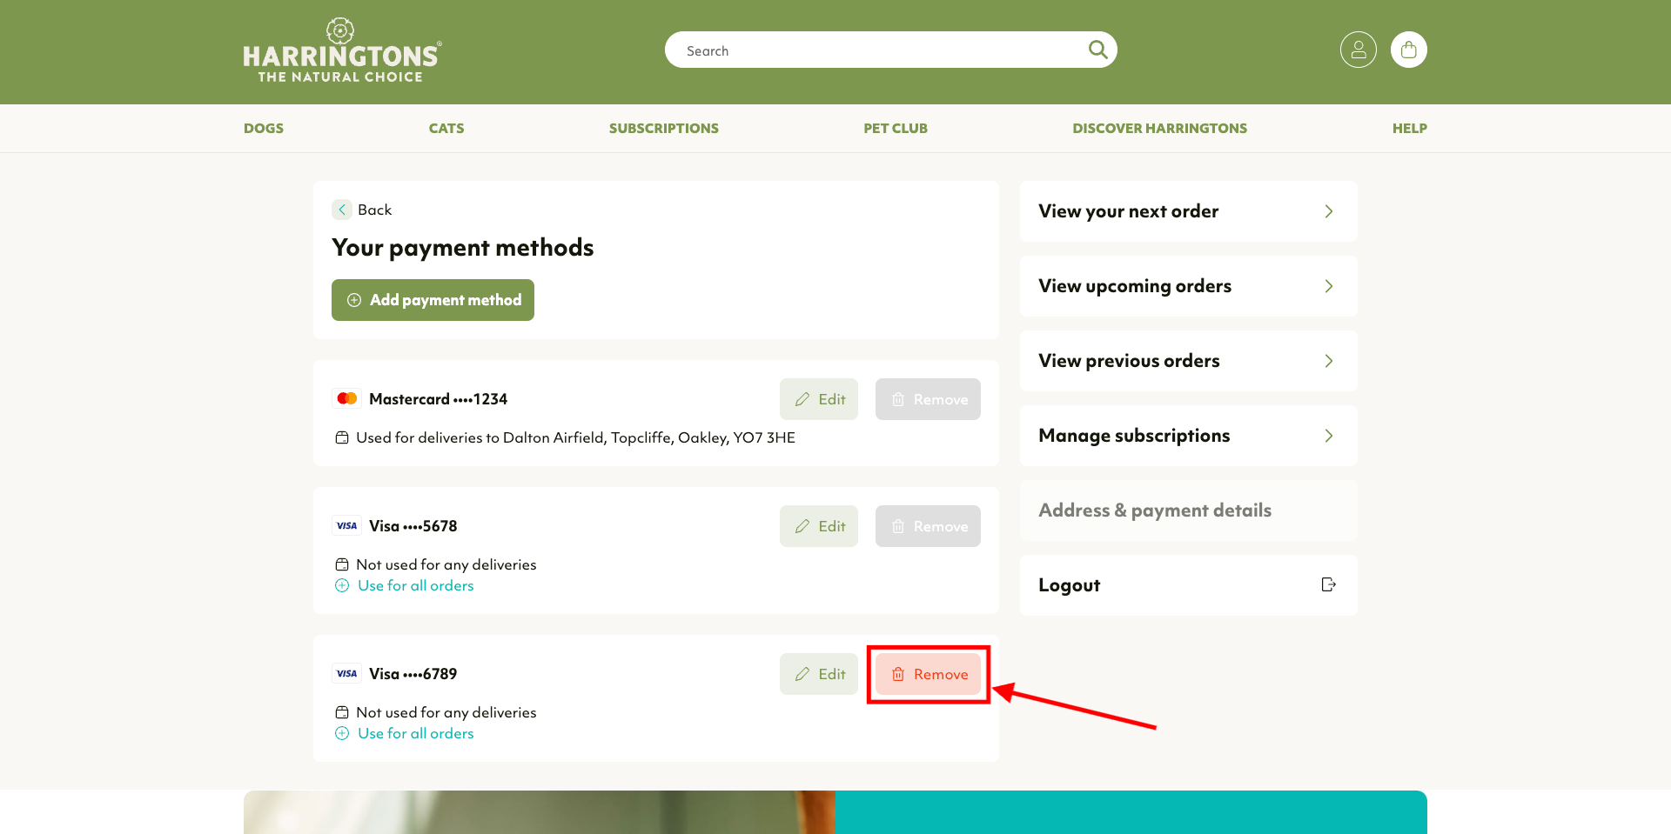1671x834 pixels.
Task: Expand View upcoming orders chevron
Action: 1328,286
